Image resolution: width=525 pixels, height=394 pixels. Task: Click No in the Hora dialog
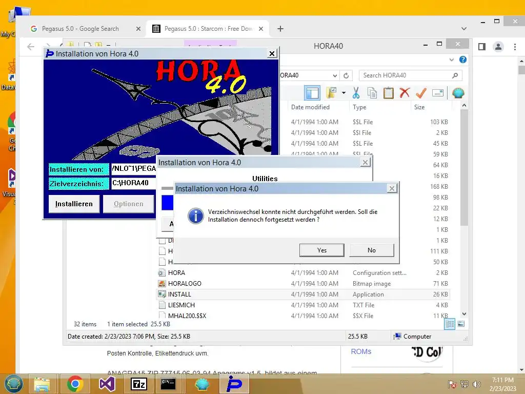[x=372, y=250]
